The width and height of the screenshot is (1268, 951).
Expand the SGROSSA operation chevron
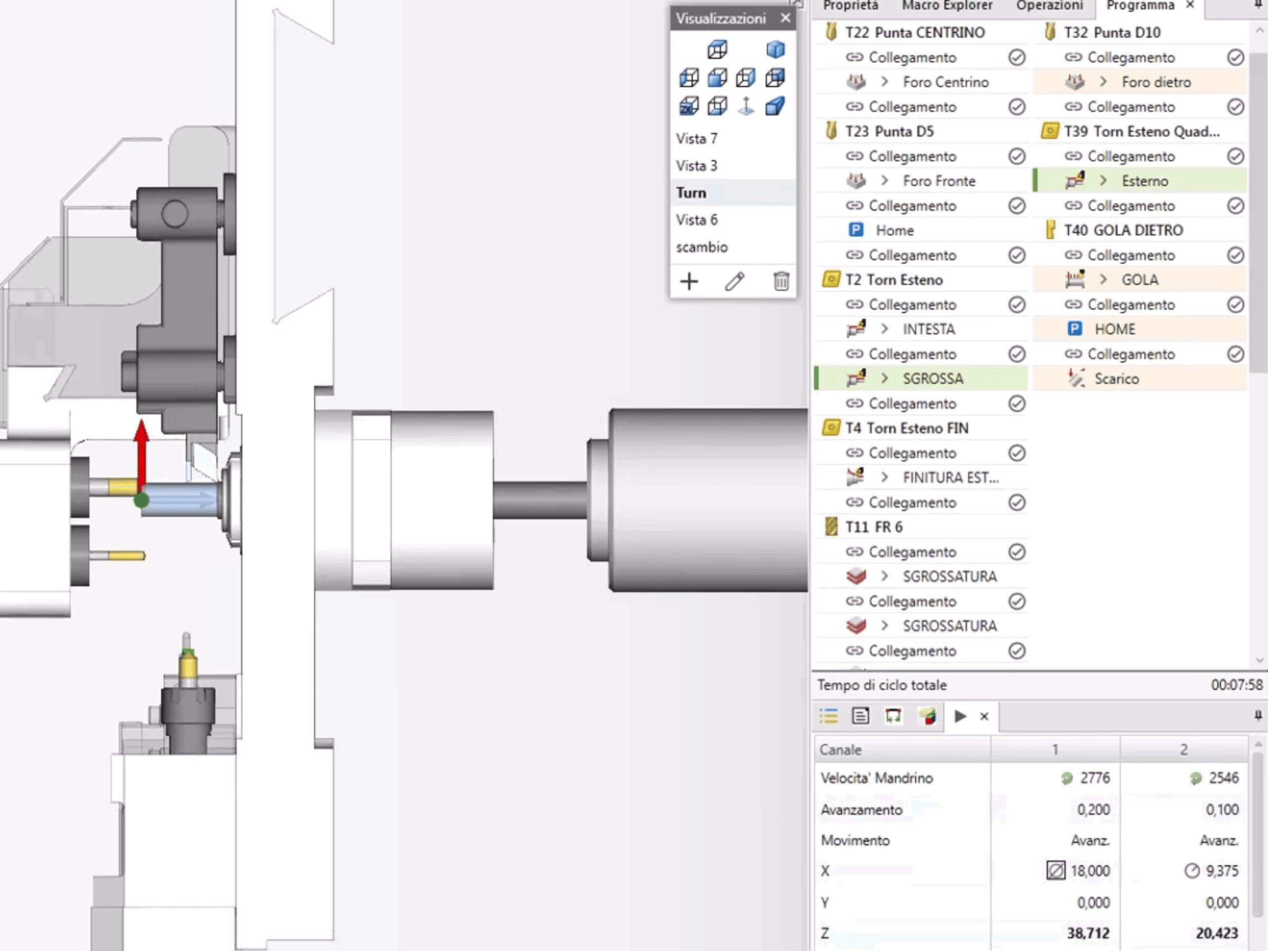click(x=885, y=378)
